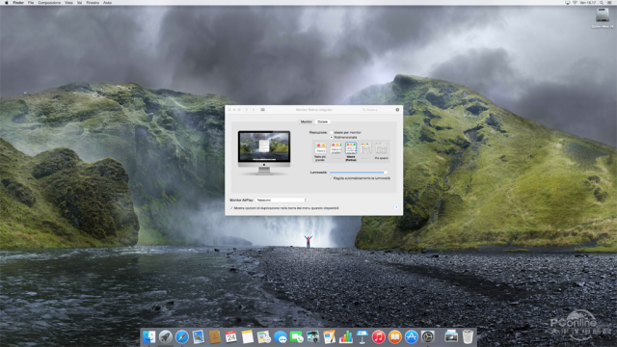Open System Preferences gear in dock
This screenshot has width=617, height=347.
click(x=428, y=336)
